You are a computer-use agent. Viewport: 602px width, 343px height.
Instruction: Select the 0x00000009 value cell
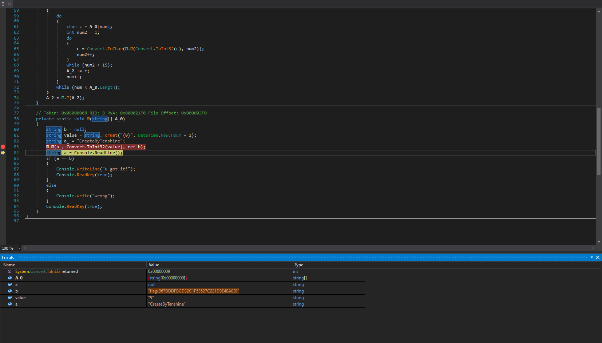219,271
